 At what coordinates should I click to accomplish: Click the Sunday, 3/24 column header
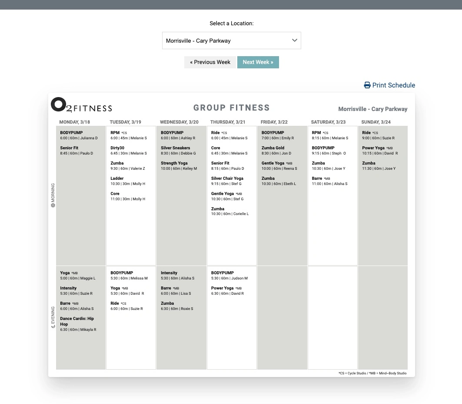coord(376,122)
